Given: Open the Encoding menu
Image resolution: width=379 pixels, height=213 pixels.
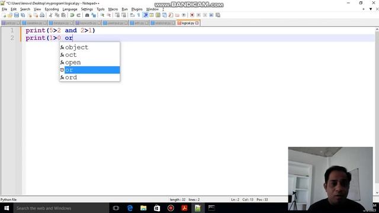Looking at the screenshot, I should (52, 9).
